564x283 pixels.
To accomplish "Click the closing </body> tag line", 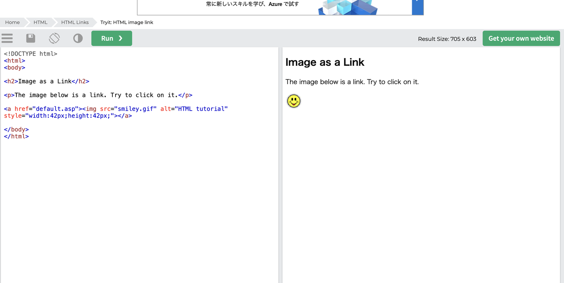I will (x=16, y=129).
